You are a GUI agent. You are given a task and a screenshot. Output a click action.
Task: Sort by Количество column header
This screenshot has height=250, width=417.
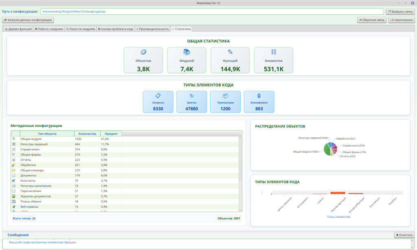pos(87,134)
